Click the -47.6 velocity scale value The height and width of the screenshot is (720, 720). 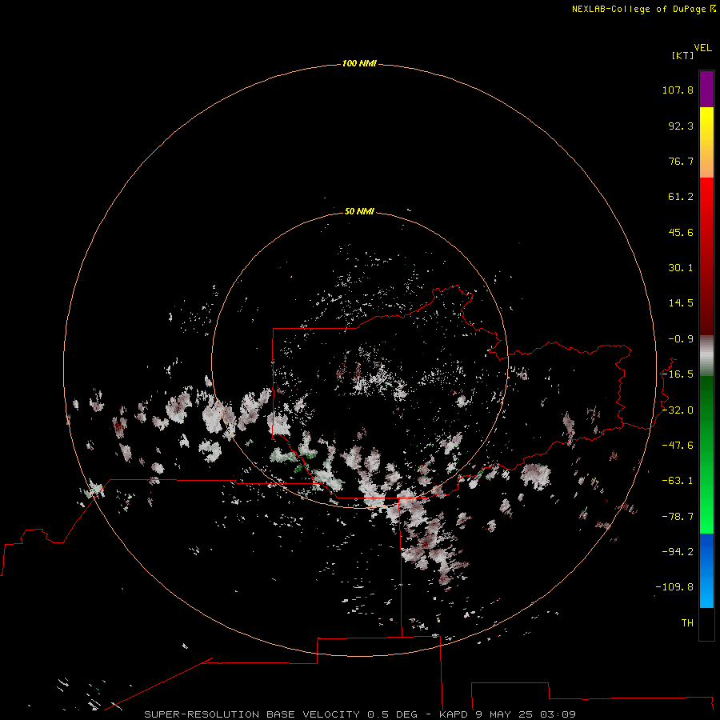point(678,446)
